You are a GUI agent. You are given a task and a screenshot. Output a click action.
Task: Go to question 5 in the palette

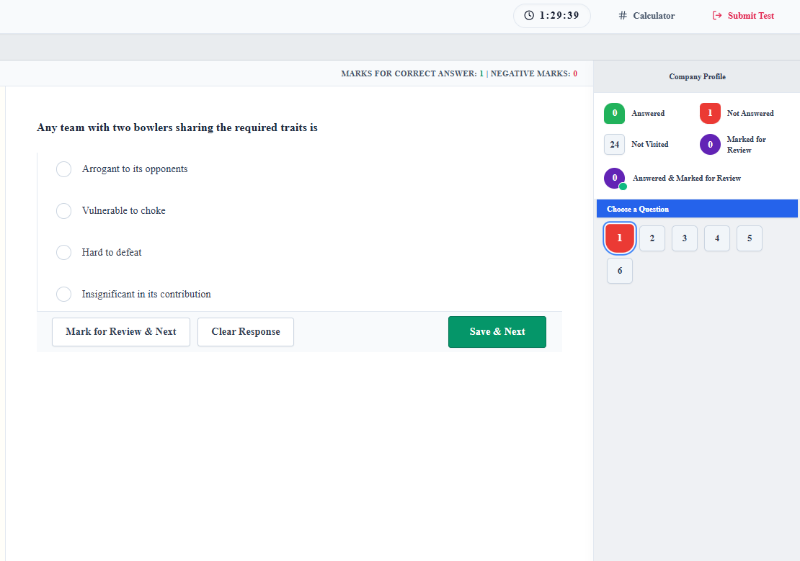tap(750, 238)
